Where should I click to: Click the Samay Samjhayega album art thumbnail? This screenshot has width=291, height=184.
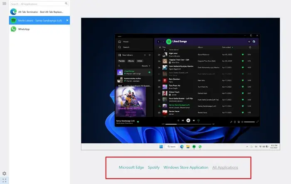tap(131, 102)
